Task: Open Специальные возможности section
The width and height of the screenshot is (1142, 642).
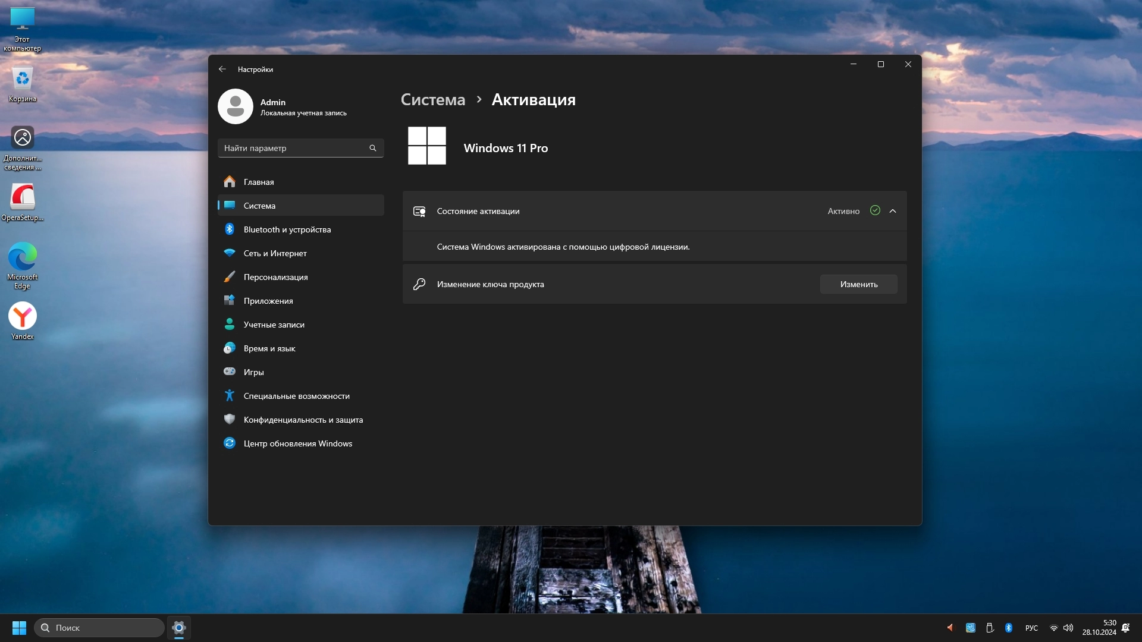Action: coord(296,396)
